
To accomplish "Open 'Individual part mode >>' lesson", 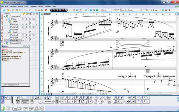I will 12,56.
